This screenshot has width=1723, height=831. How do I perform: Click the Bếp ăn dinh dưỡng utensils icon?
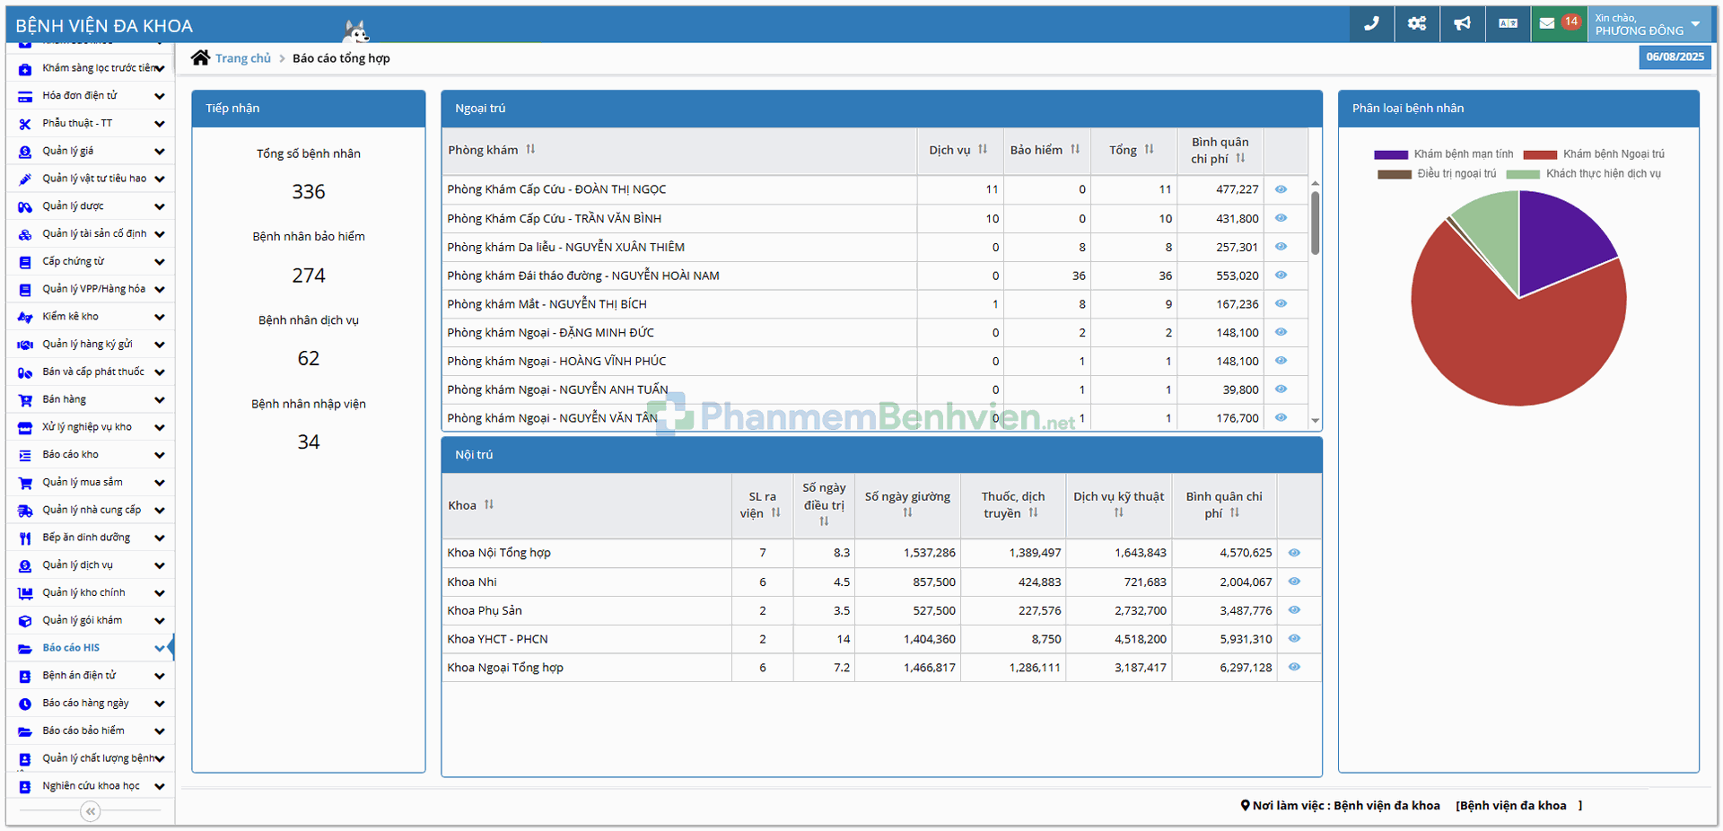pos(25,538)
